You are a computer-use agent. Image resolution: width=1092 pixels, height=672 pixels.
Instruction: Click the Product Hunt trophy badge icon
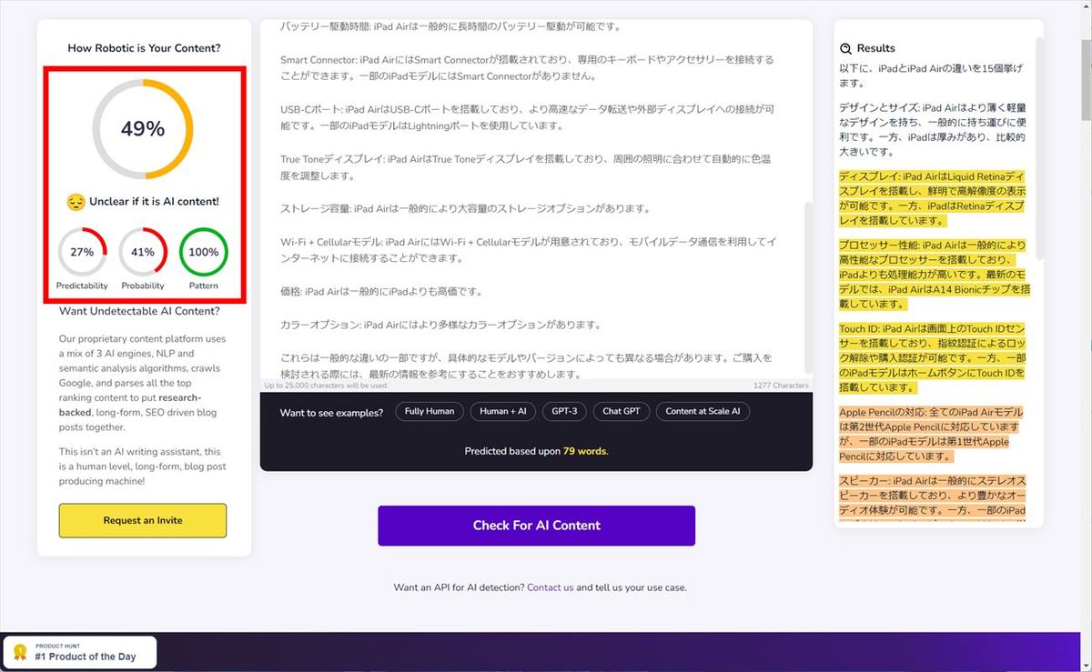(20, 652)
